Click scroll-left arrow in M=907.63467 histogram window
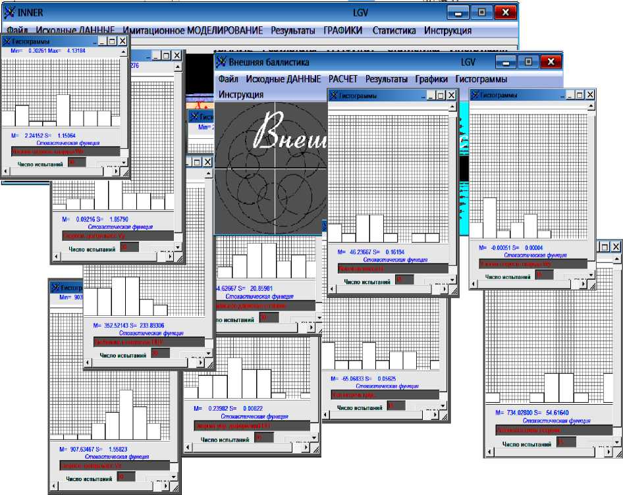The width and height of the screenshot is (623, 495). [54, 486]
